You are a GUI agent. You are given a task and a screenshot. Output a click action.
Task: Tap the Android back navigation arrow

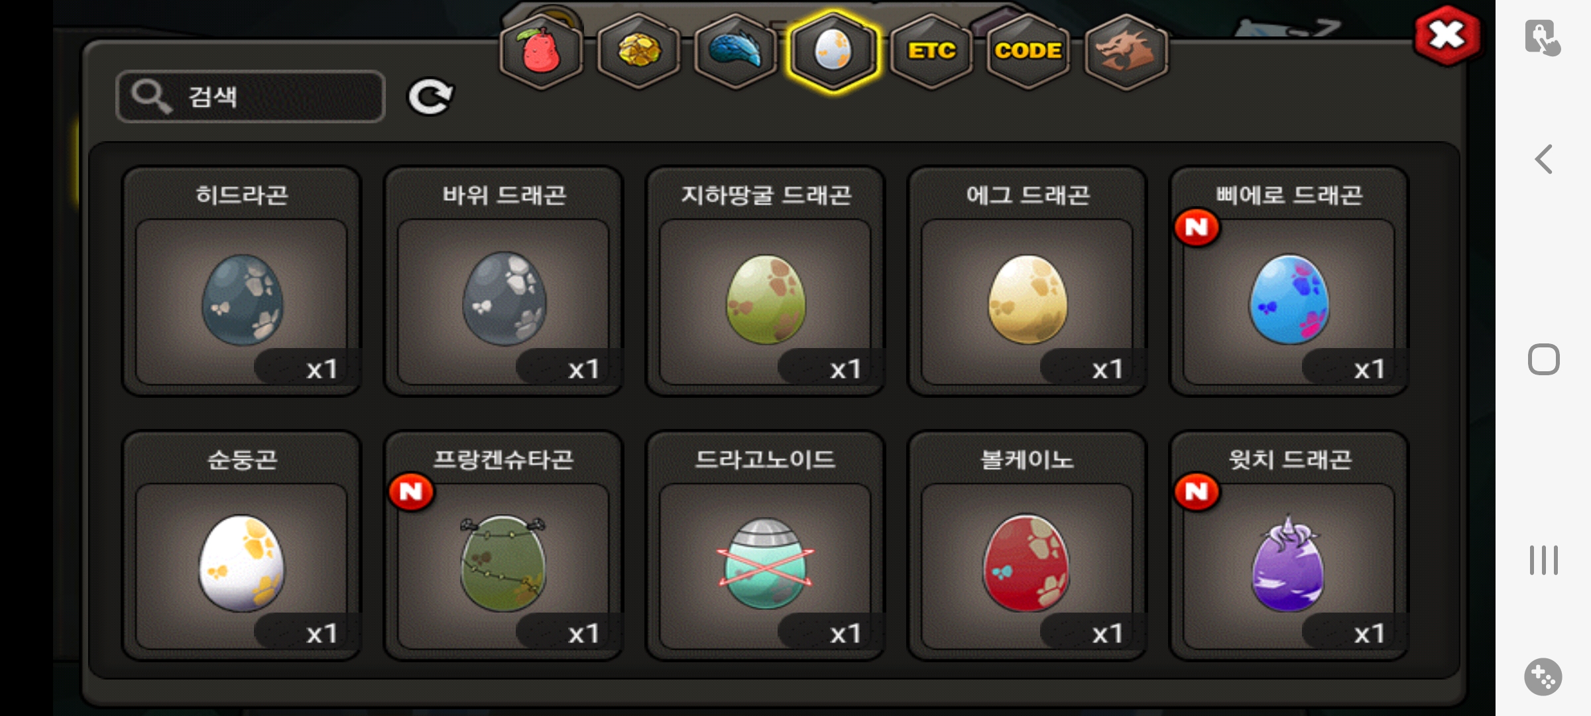(x=1544, y=159)
